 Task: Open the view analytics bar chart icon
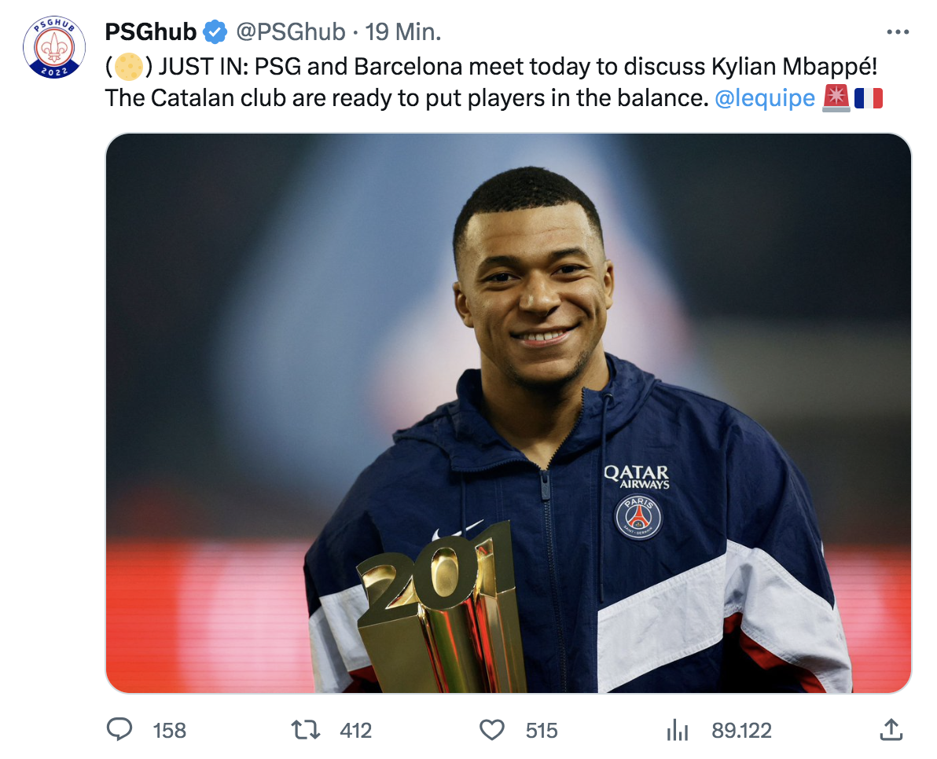click(678, 731)
